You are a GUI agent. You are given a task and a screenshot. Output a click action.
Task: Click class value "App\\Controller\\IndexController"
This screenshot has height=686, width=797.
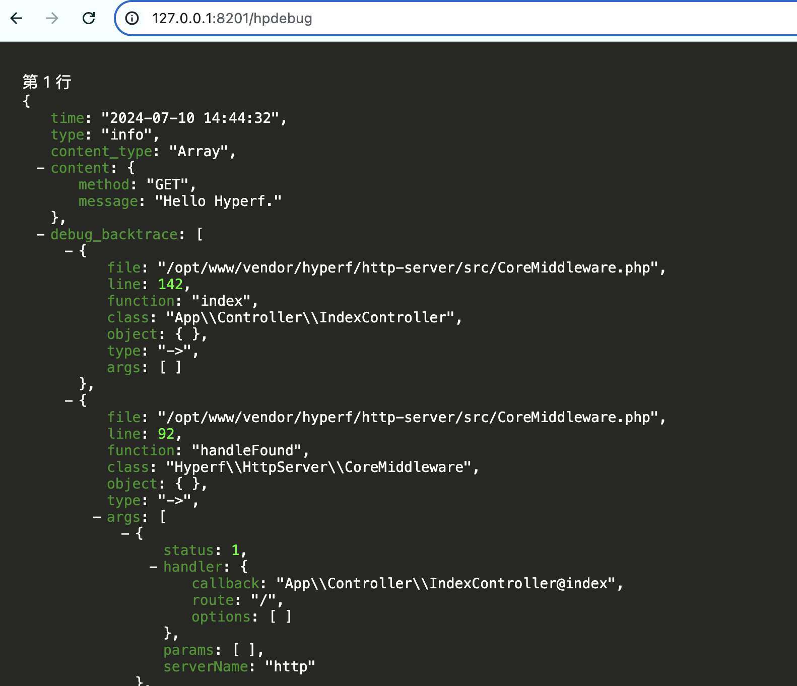(x=310, y=318)
